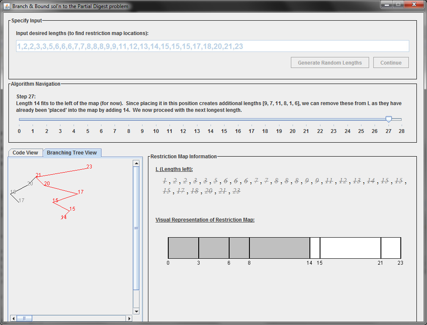The image size is (427, 325).
Task: Switch to the Code View tab
Action: point(25,153)
